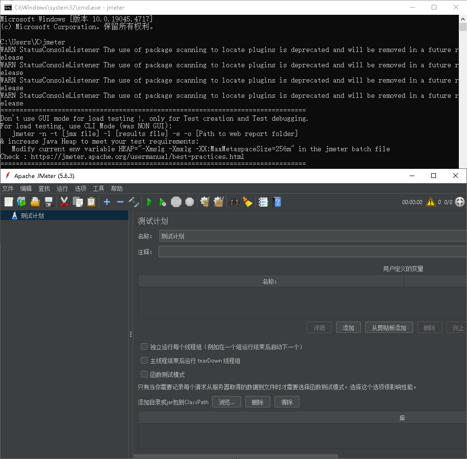This screenshot has height=459, width=467.
Task: Enable run thread groups consecutively checkbox
Action: (144, 346)
